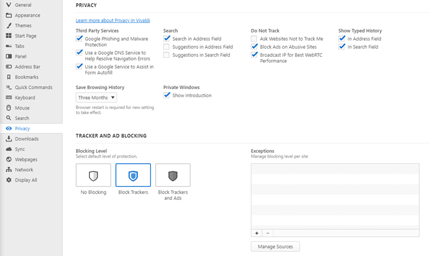Disable Show Introduction for Private Windows

tap(166, 95)
